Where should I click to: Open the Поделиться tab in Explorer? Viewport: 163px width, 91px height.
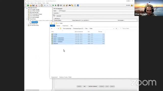(x=65, y=26)
